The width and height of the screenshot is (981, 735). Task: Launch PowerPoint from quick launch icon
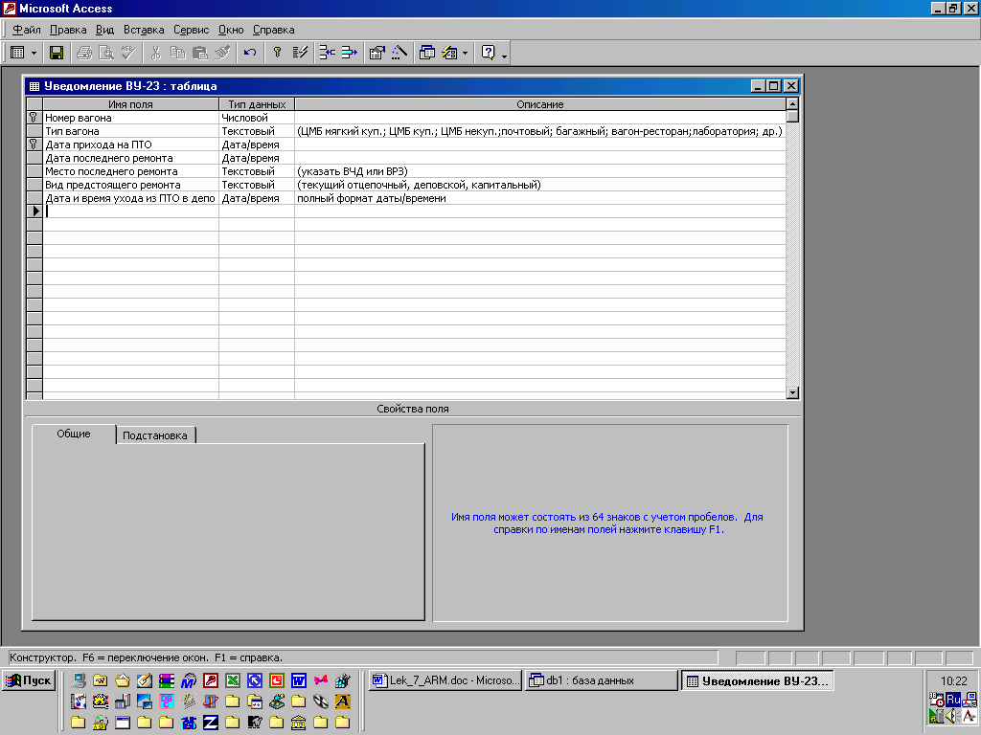pos(277,680)
